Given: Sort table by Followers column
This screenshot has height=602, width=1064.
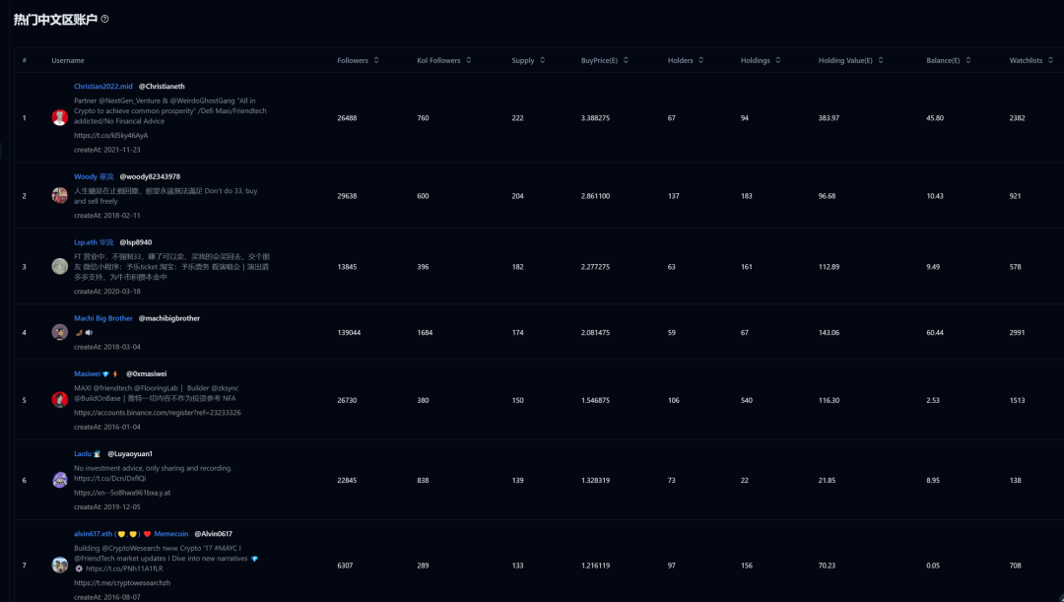Looking at the screenshot, I should 377,61.
